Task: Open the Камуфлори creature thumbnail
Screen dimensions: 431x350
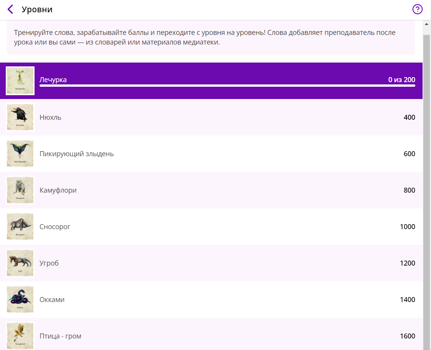Action: click(20, 190)
